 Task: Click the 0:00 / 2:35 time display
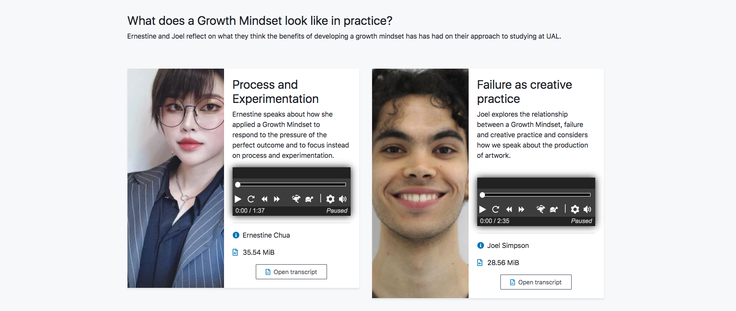pos(494,221)
